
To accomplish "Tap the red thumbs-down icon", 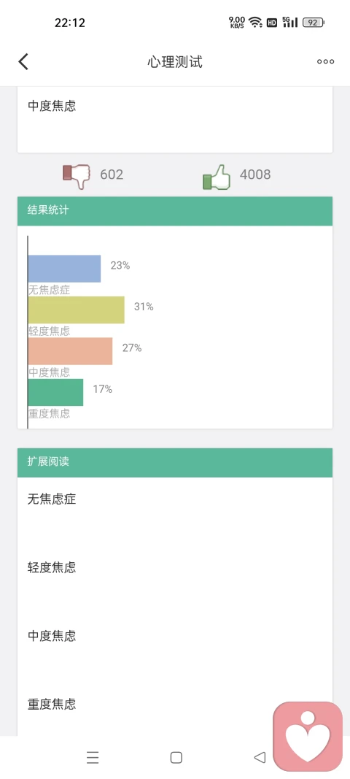I will coord(77,176).
